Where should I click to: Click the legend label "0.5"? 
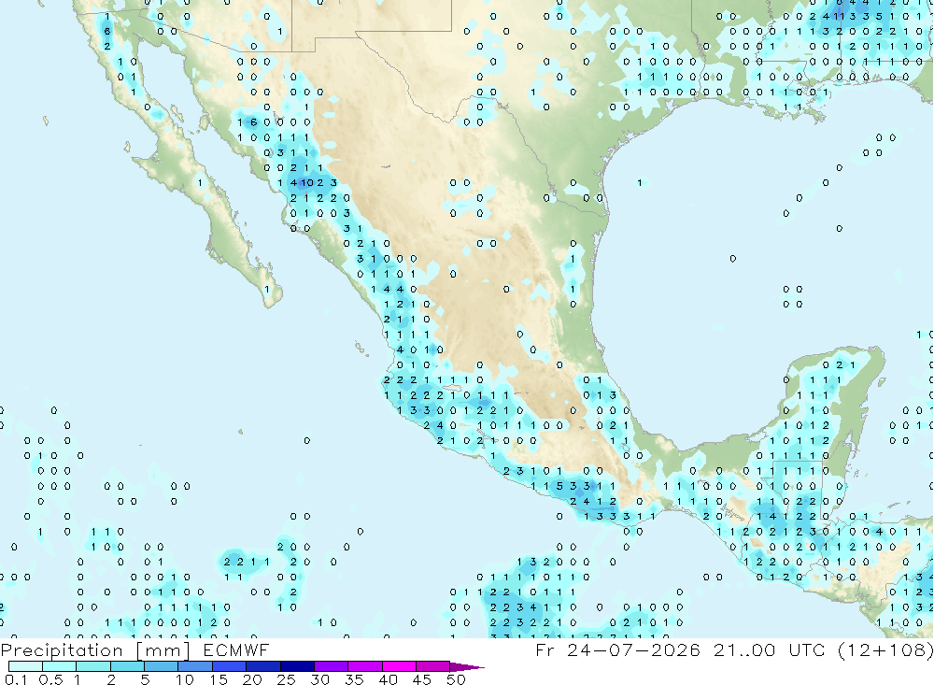pos(50,679)
